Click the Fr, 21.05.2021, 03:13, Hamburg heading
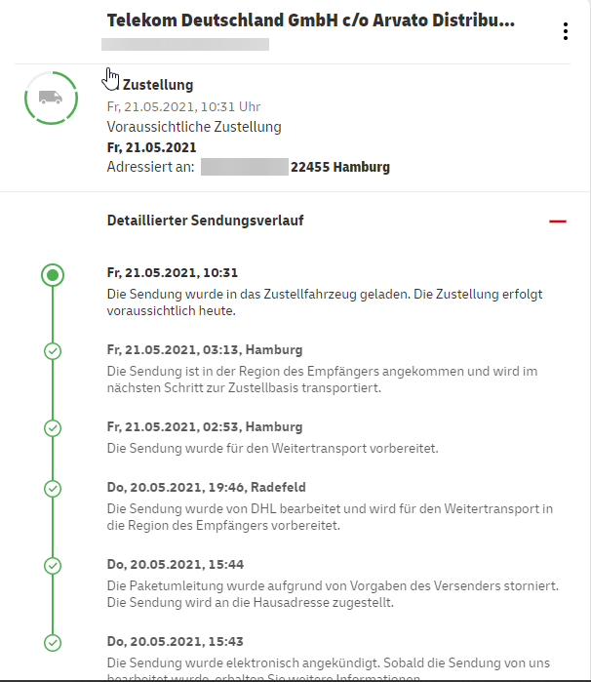The height and width of the screenshot is (682, 591). pos(205,349)
